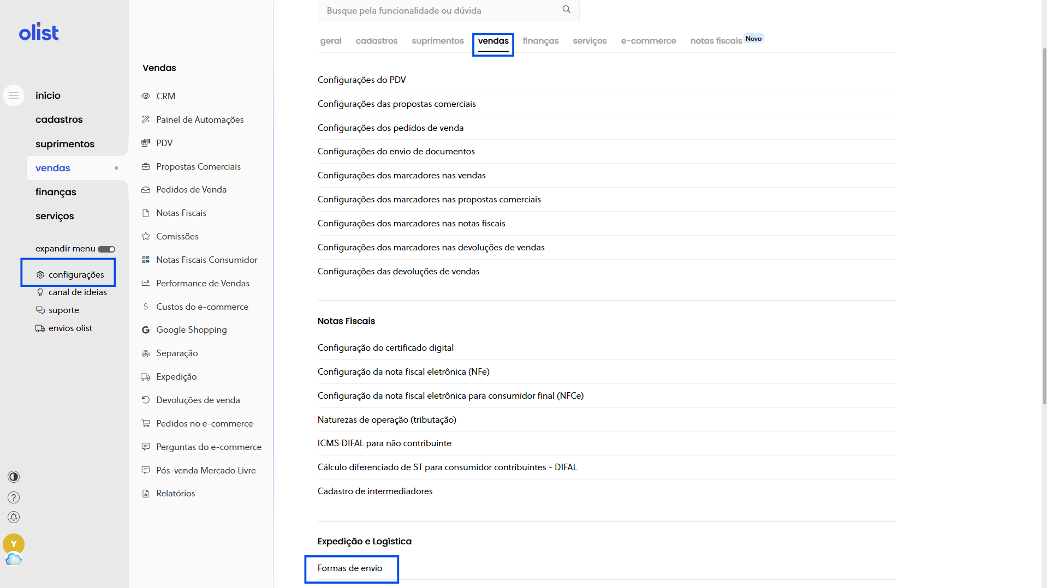Toggle the contrast theme icon
The image size is (1047, 588).
[x=14, y=477]
